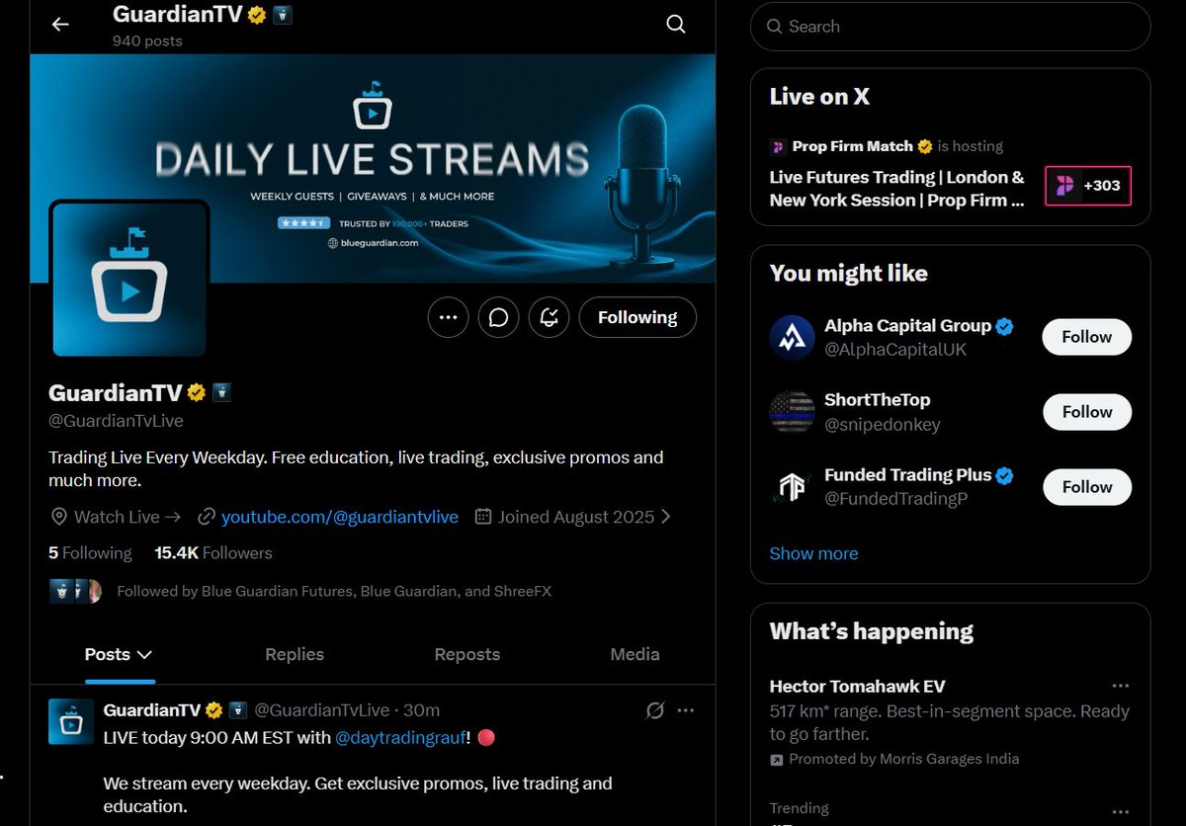Open @FundedTradingP handle
The height and width of the screenshot is (826, 1186).
coord(895,499)
